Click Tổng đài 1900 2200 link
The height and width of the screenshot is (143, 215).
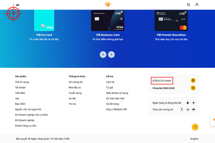pos(163,88)
